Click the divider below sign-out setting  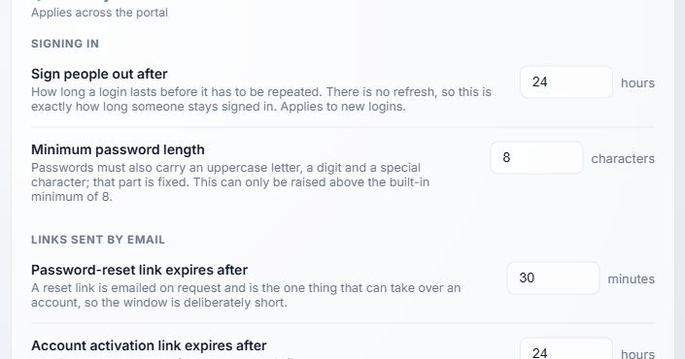(x=343, y=127)
